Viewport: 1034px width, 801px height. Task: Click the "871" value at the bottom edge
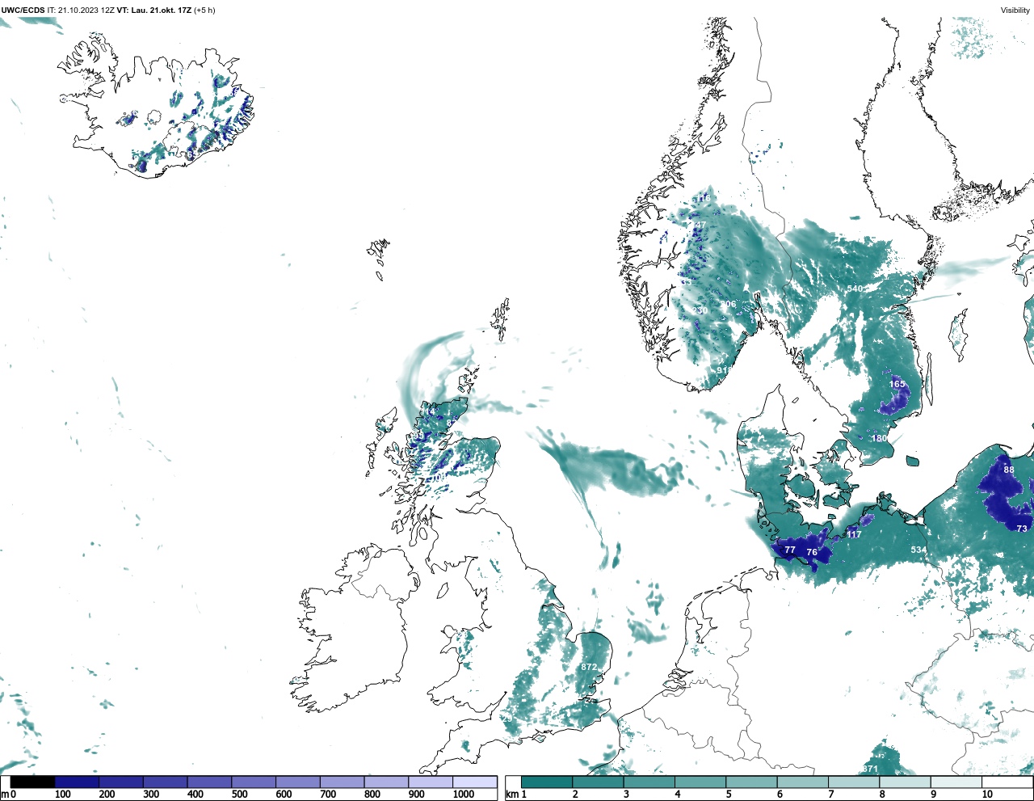(x=869, y=769)
